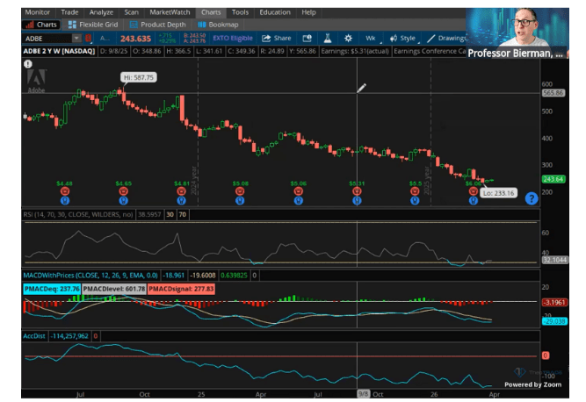The image size is (586, 402).
Task: Click blue lightbulb icon under $4.81 earnings
Action: click(181, 201)
